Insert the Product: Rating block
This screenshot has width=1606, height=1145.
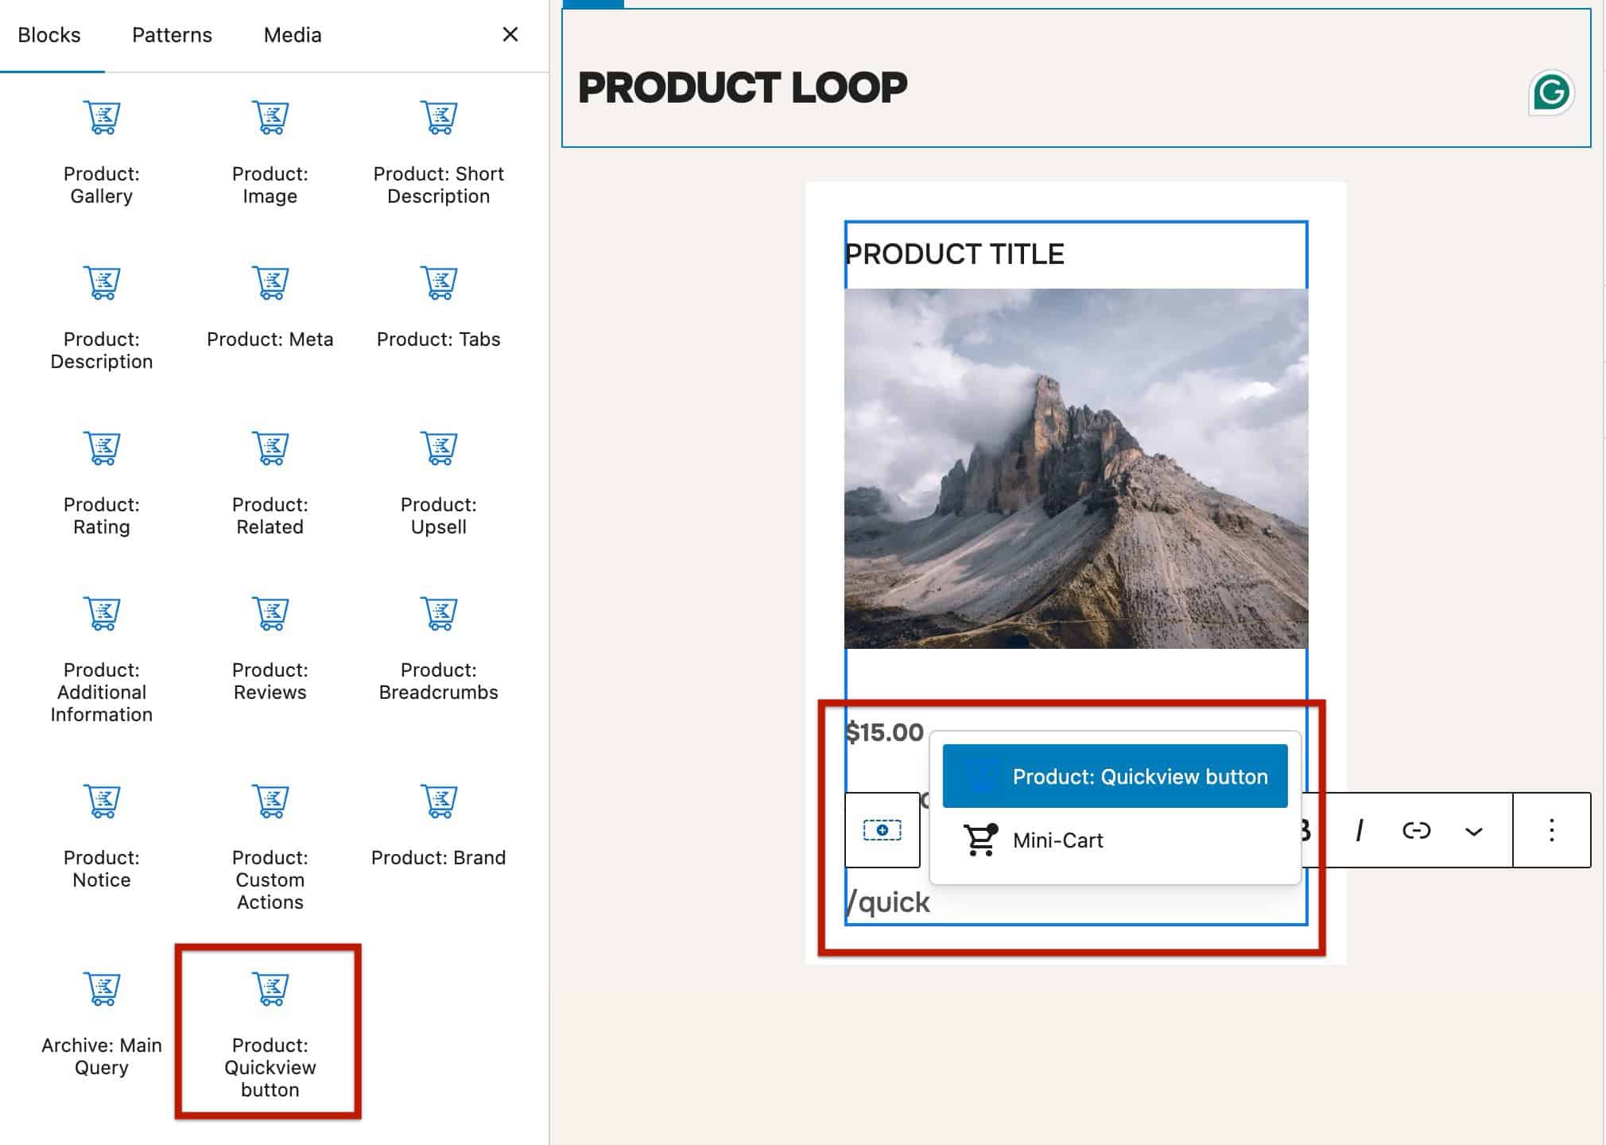[102, 448]
